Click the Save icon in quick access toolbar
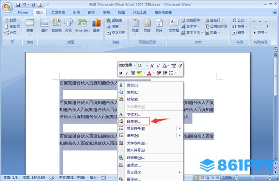Image resolution: width=279 pixels, height=181 pixels. [18, 5]
